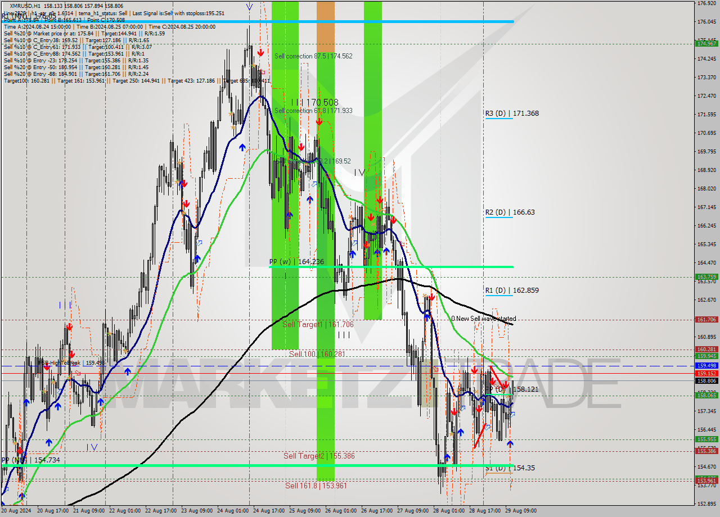
Task: Click the red 153.961 price tag on axis
Action: click(706, 480)
